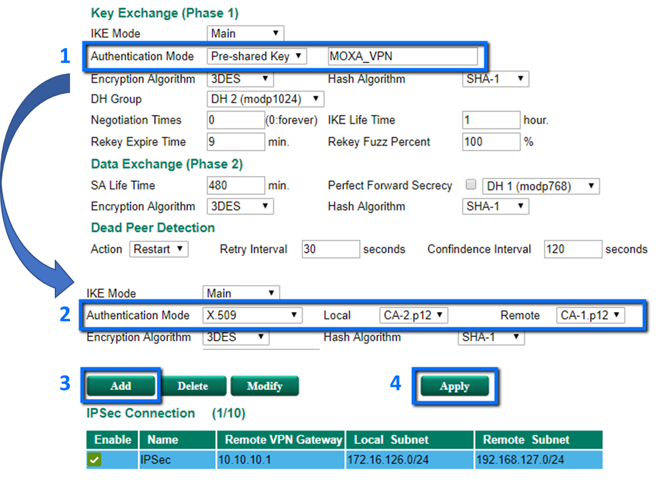
Task: Click the Remote VPN Gateway column header
Action: pyautogui.click(x=281, y=439)
